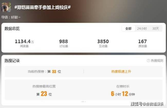The image size is (167, 108).
Task: Click the current rank number 33
Action: coord(54,72)
